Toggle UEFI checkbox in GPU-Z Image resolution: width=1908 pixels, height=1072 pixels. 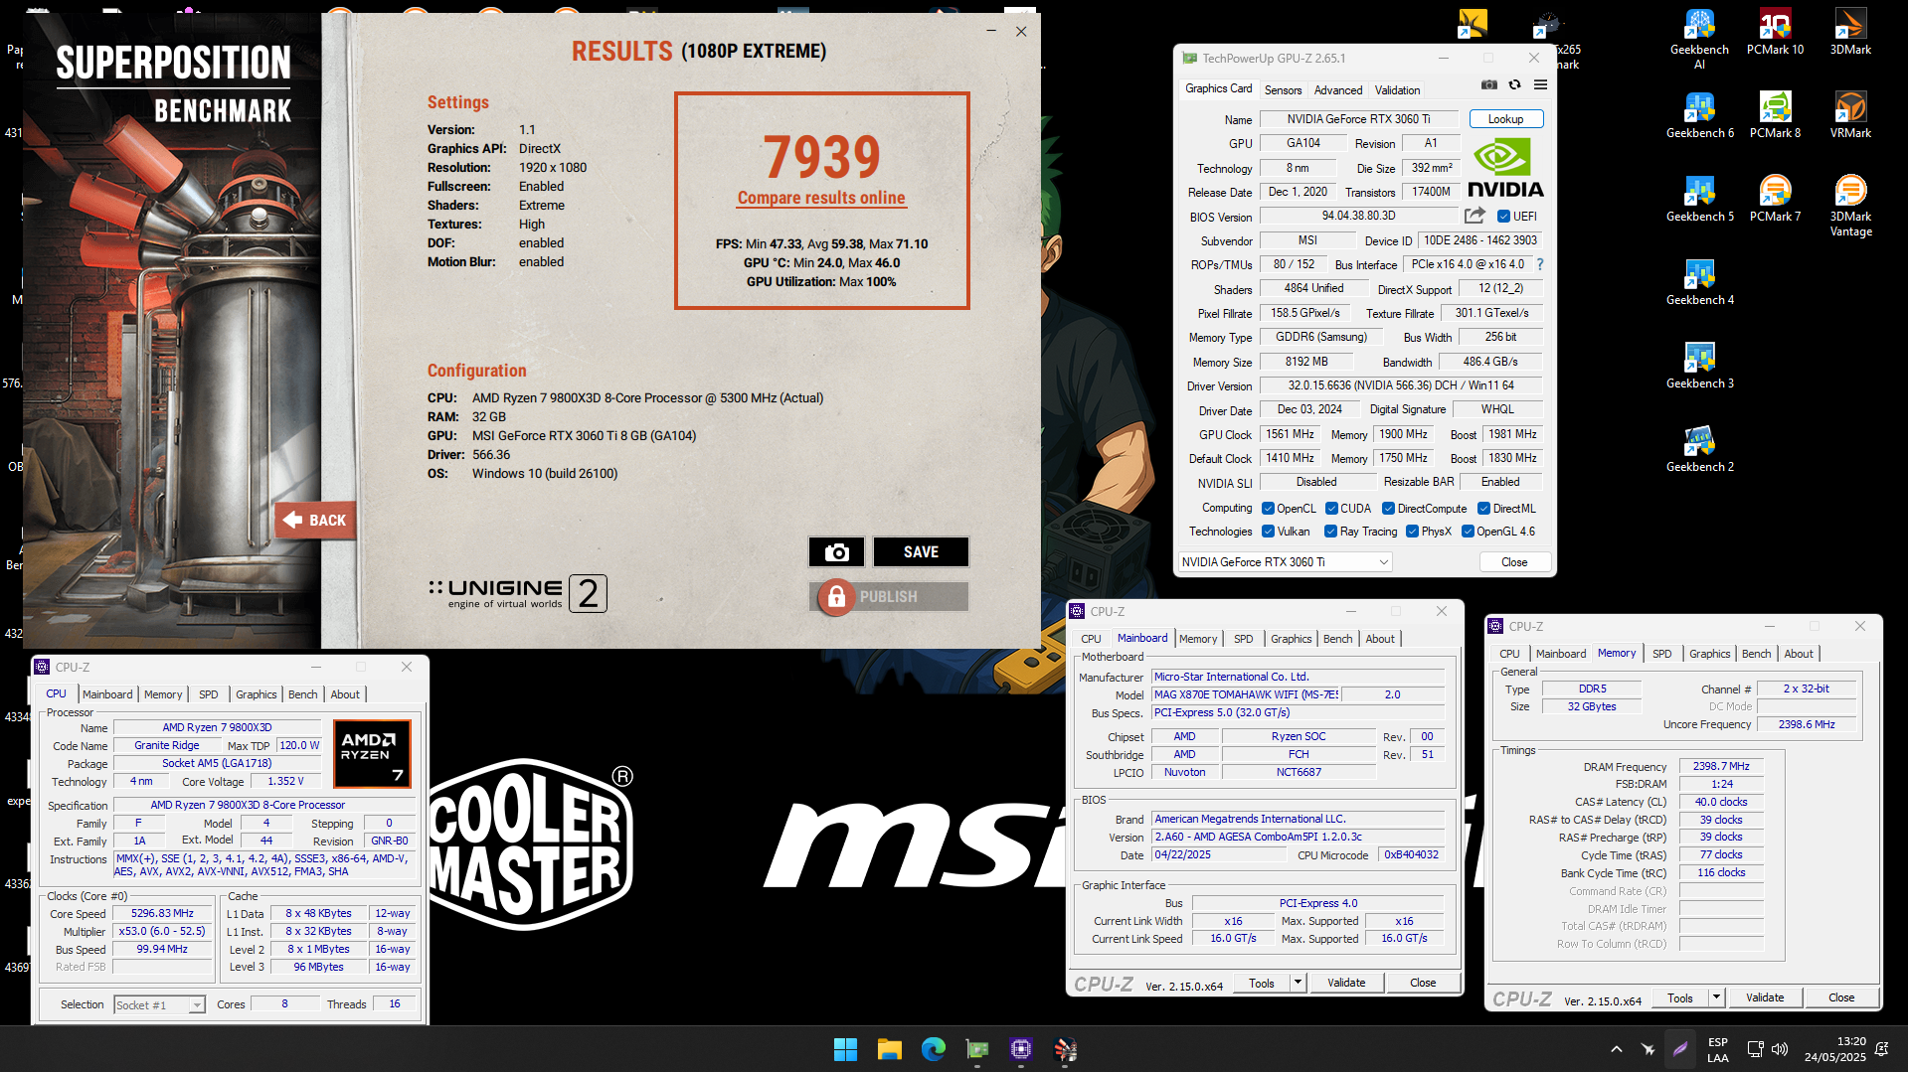tap(1503, 217)
